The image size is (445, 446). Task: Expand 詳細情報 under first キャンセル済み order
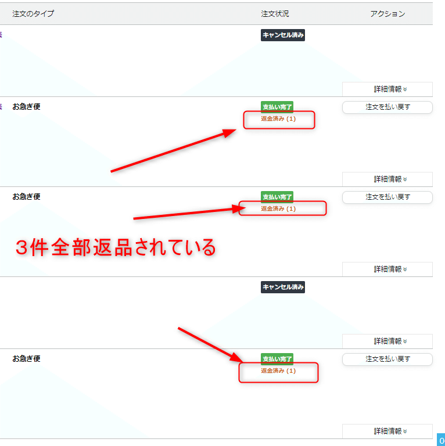point(387,89)
